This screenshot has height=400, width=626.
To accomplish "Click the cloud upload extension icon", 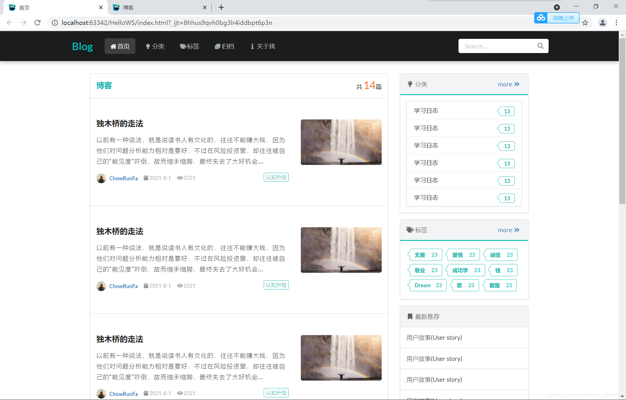I will 541,18.
